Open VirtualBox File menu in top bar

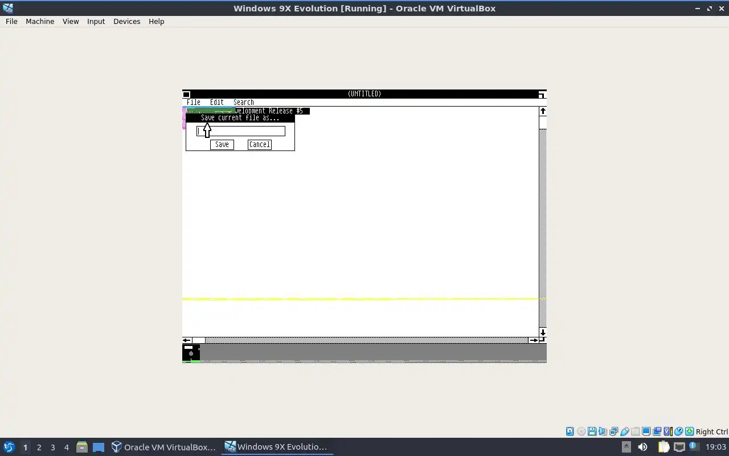[x=11, y=21]
